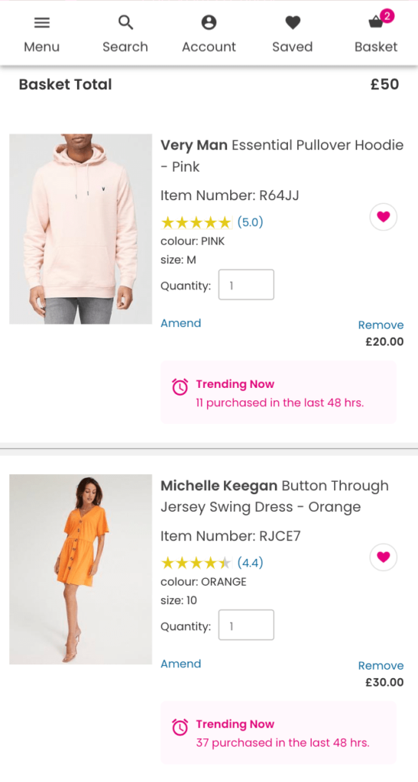Open the orange dress product image

[80, 569]
